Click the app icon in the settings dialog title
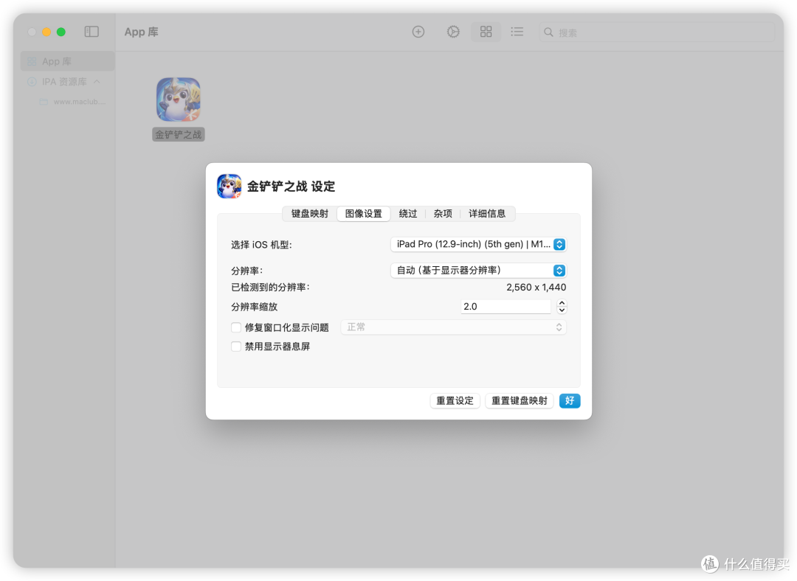This screenshot has width=797, height=581. click(230, 186)
